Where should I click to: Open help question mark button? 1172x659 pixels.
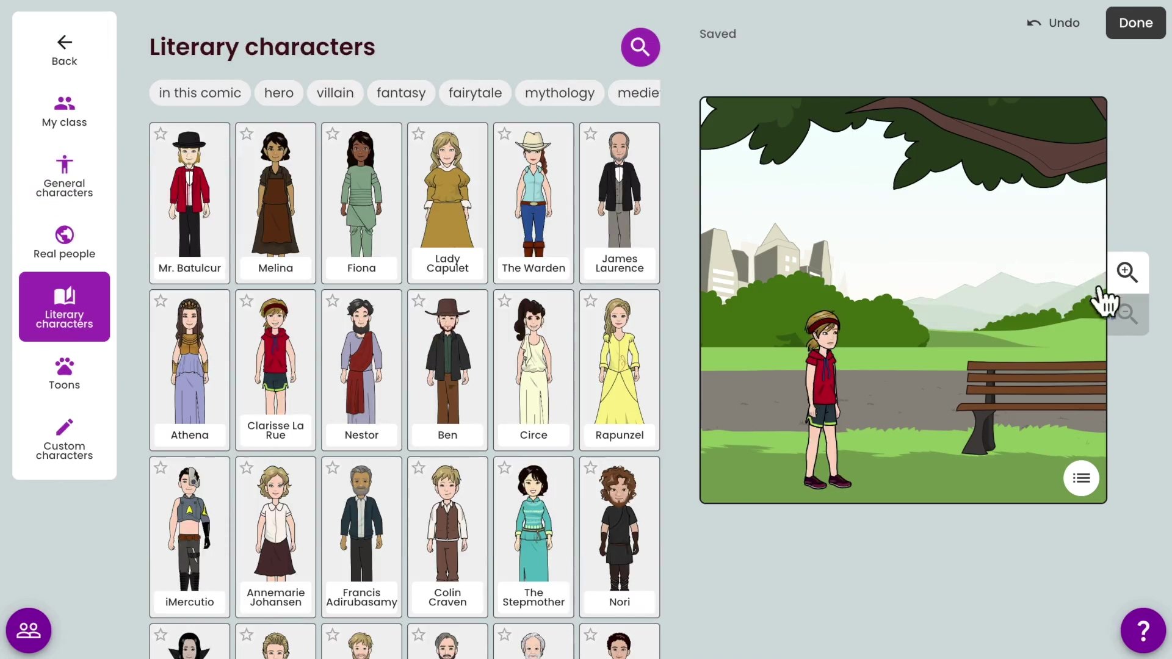(x=1143, y=630)
